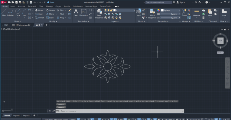Click the Insert block button
The width and height of the screenshot is (231, 120).
pyautogui.click(x=138, y=12)
